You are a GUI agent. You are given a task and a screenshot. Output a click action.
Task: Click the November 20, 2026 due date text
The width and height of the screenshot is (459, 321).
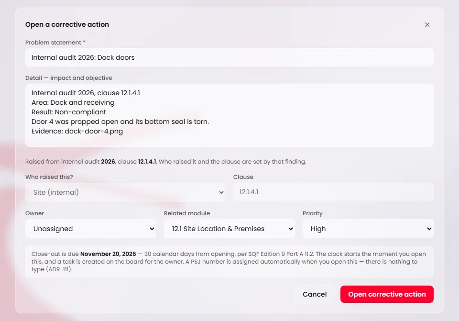click(x=108, y=254)
